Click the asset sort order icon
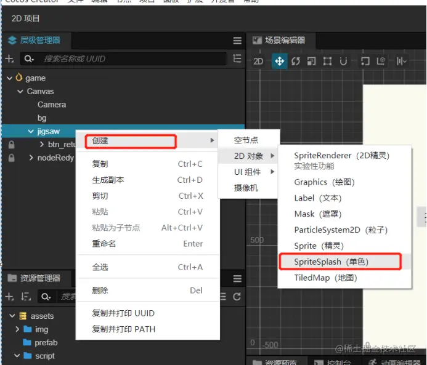Screen dimensions: 427x365 tap(26, 297)
